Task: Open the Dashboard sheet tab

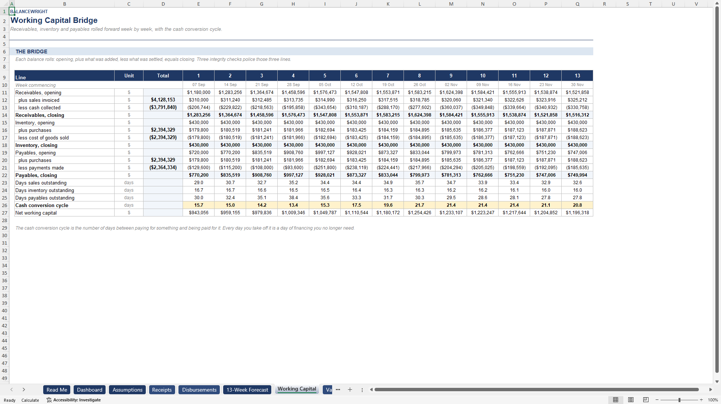Action: tap(89, 390)
